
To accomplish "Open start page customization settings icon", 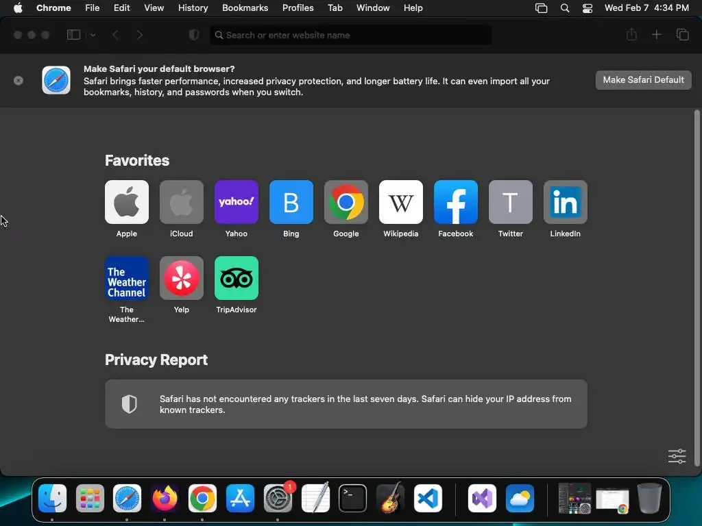I will click(677, 456).
